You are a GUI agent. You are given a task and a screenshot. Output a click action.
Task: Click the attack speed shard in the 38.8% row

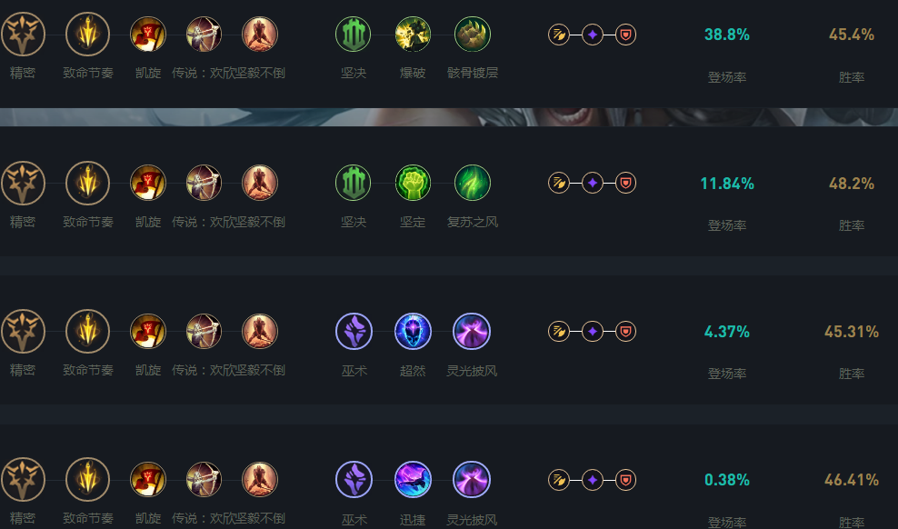(559, 35)
